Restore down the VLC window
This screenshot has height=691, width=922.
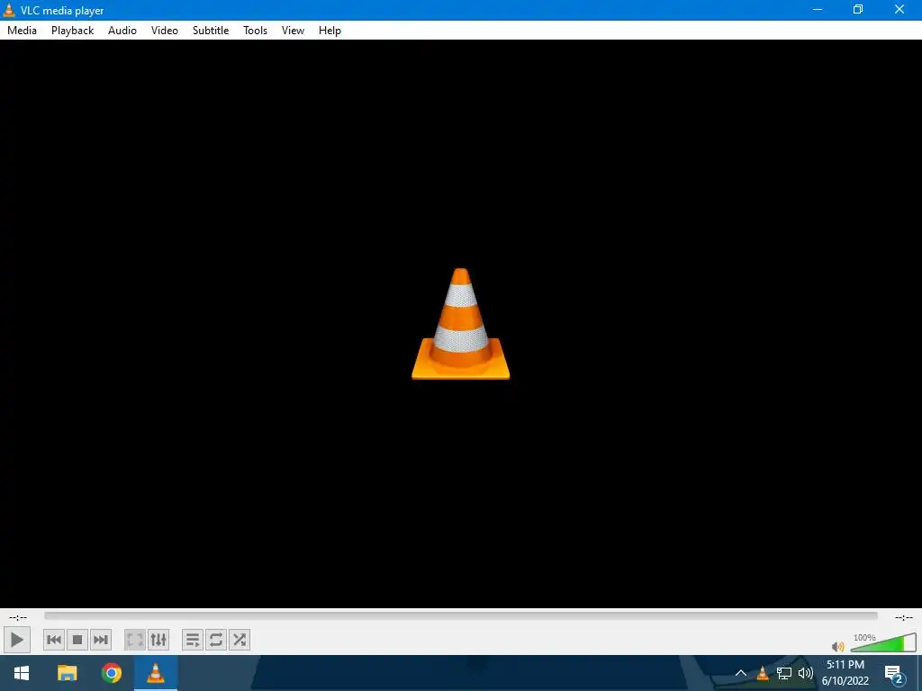(x=858, y=9)
